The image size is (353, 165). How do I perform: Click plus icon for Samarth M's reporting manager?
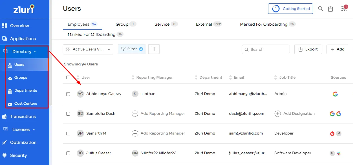tap(135, 133)
